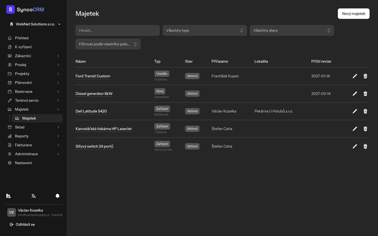Click date 2027-03-14

tap(321, 94)
